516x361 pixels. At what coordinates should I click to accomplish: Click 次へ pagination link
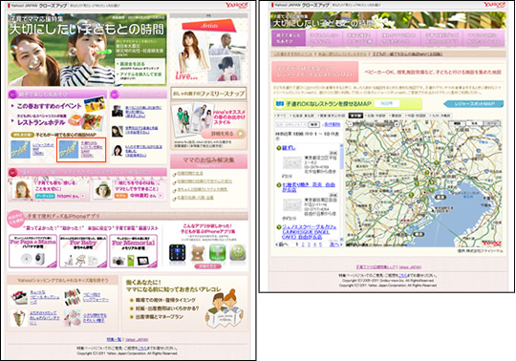click(334, 244)
